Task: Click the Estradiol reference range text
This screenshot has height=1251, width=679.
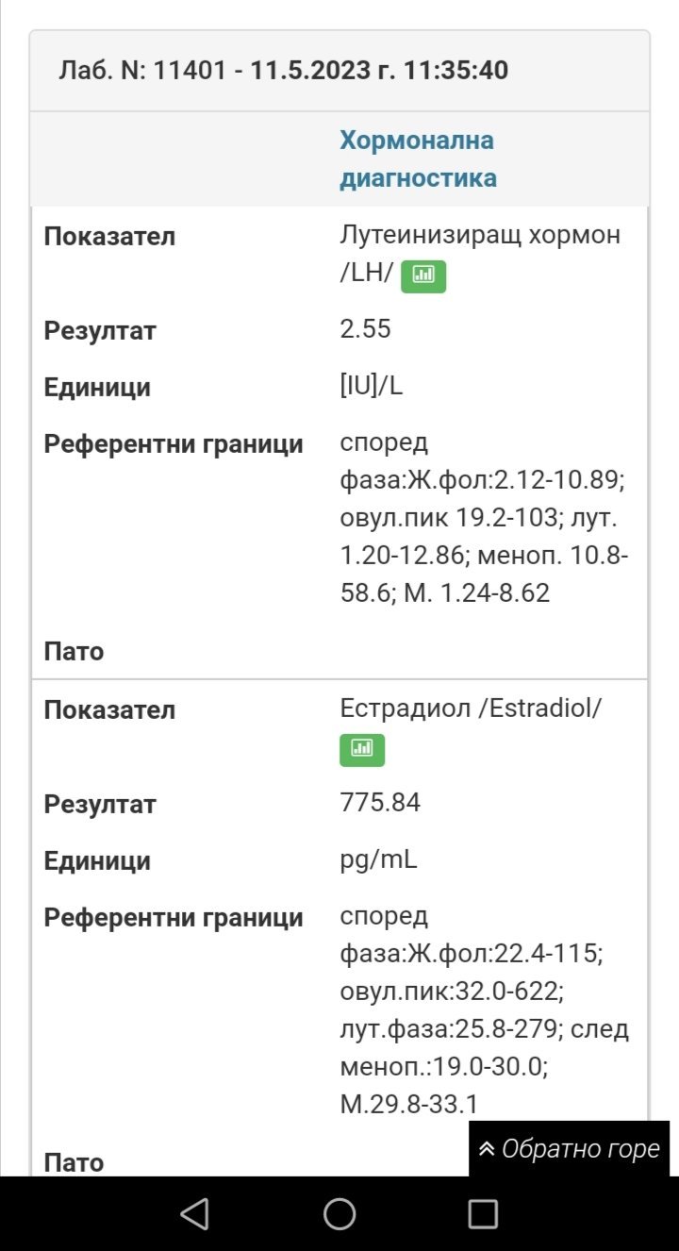Action: pyautogui.click(x=483, y=1010)
